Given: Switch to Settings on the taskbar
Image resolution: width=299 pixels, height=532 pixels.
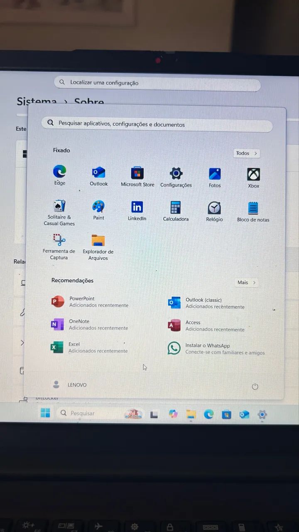Looking at the screenshot, I should [x=262, y=414].
